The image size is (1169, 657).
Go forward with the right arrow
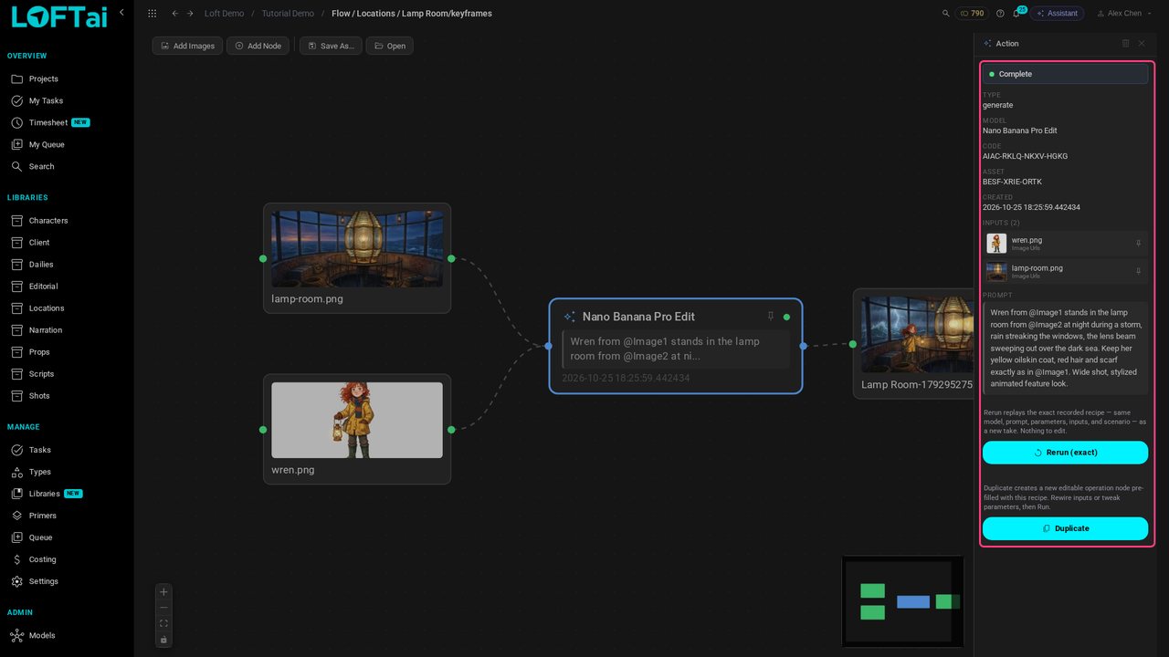(x=190, y=14)
